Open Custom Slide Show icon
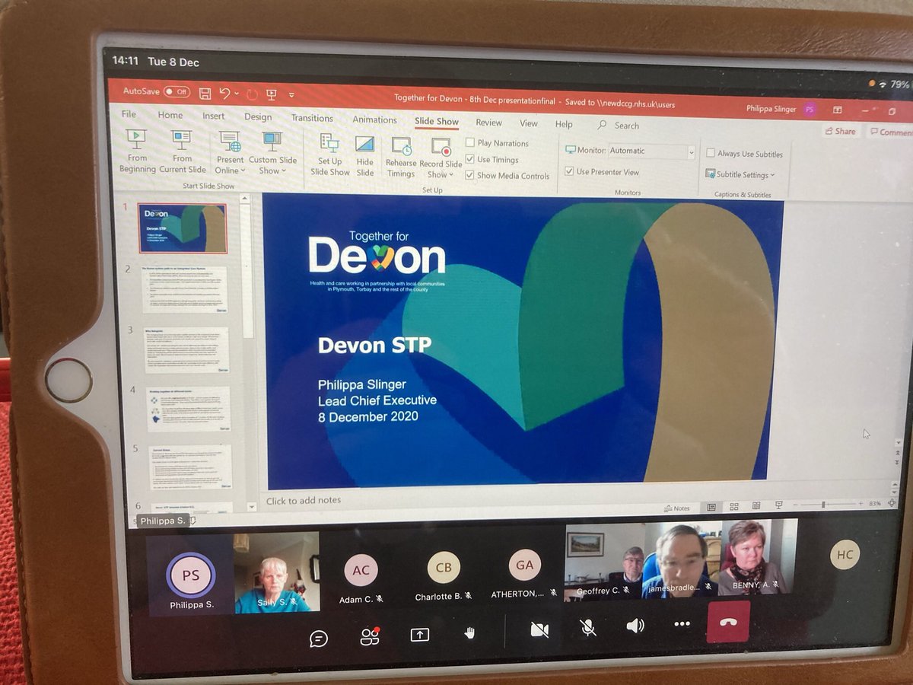This screenshot has width=913, height=685. point(272,142)
